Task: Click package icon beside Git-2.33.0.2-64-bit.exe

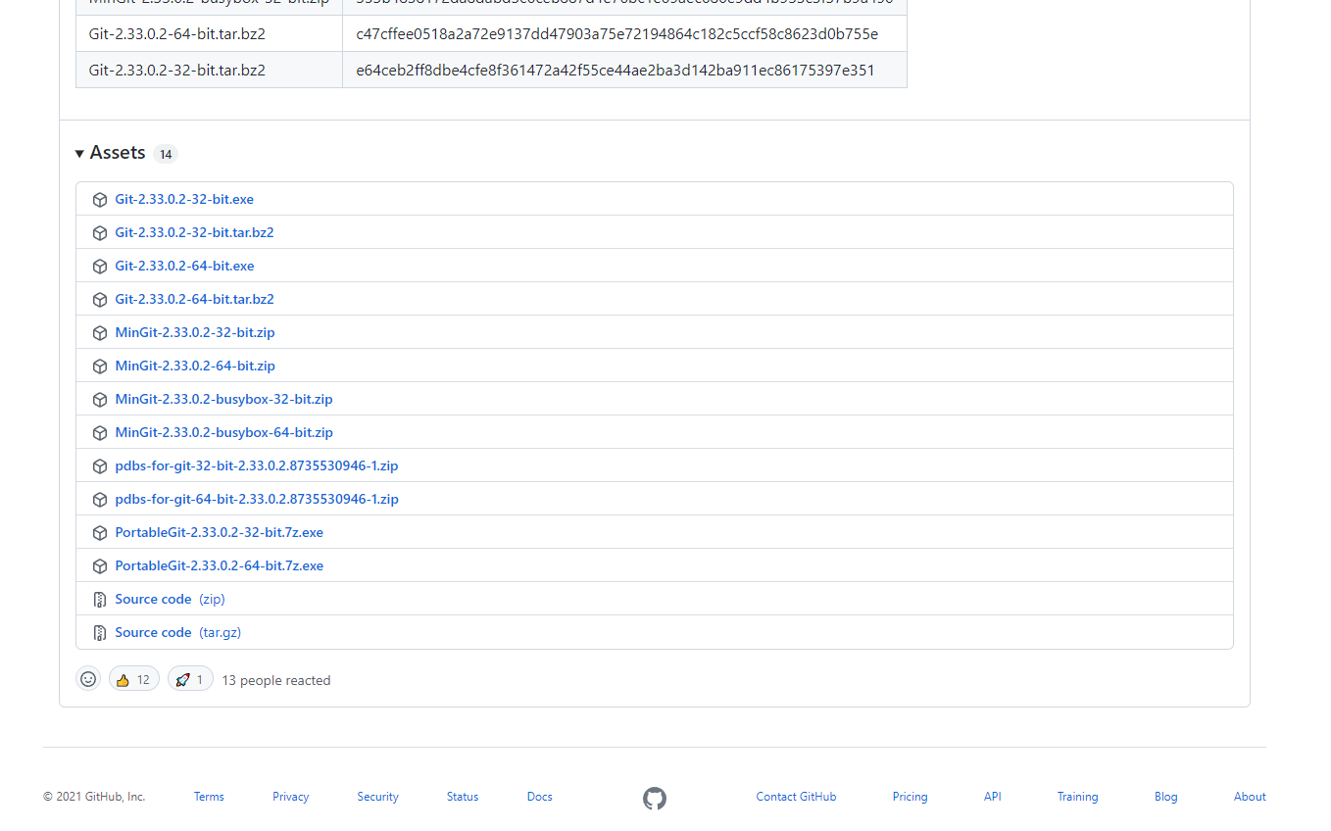Action: point(100,267)
